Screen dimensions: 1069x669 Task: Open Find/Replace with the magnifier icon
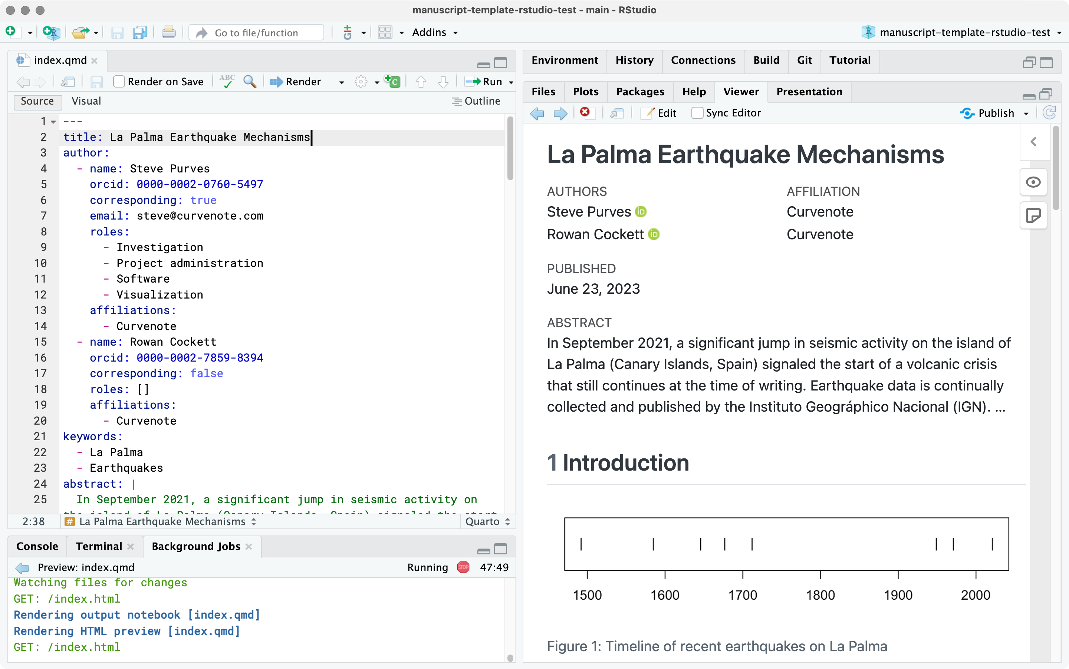click(250, 82)
